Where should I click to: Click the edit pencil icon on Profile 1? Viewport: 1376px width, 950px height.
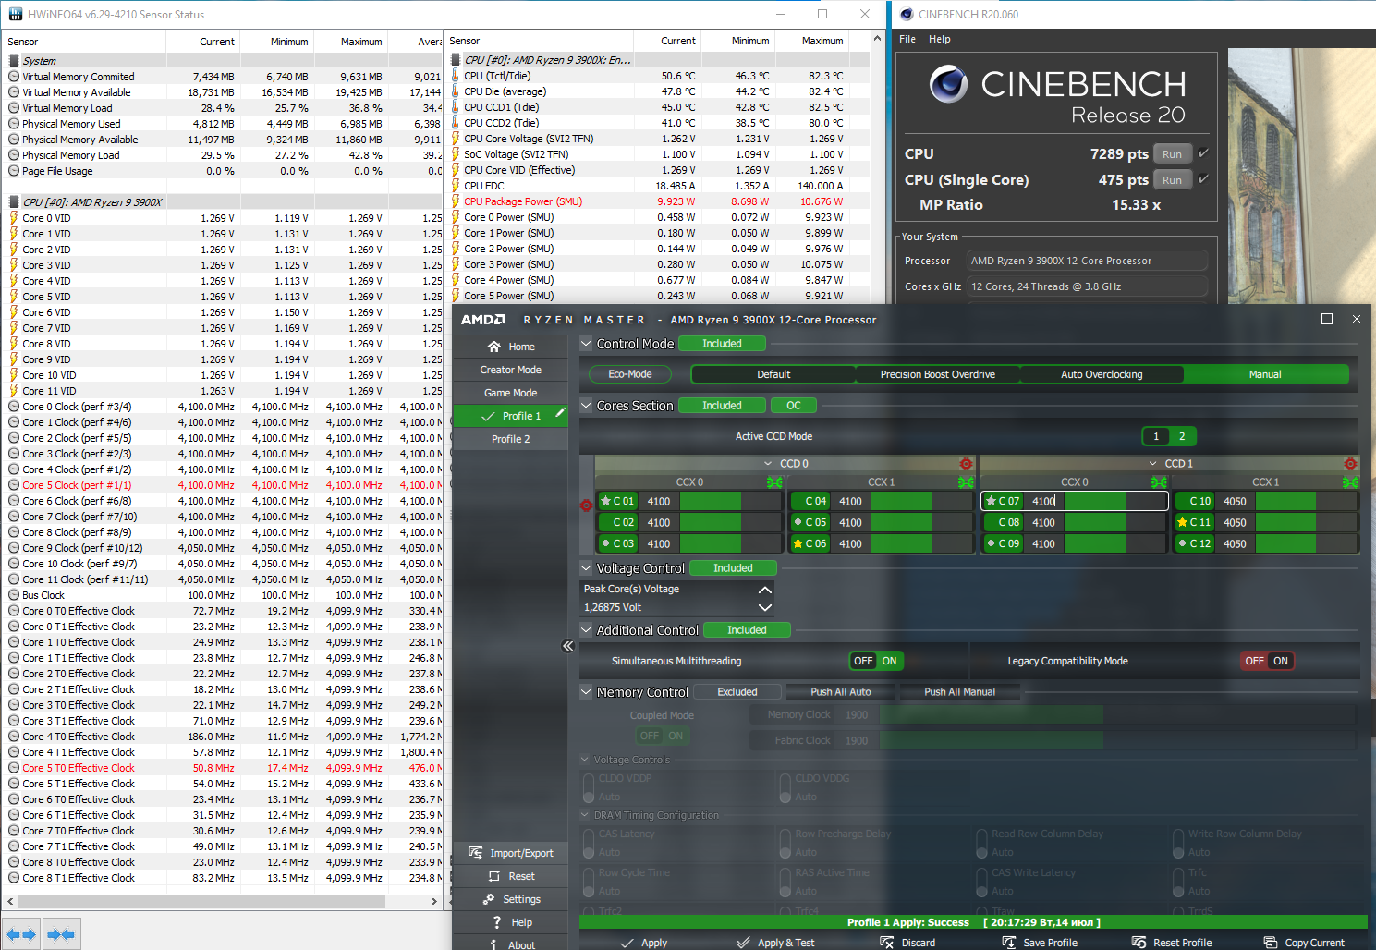[x=560, y=414]
